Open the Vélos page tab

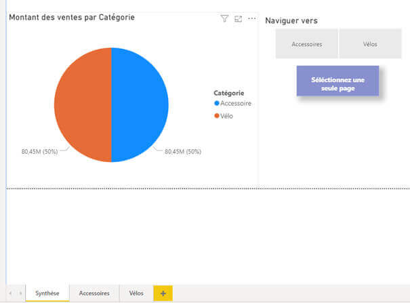pyautogui.click(x=136, y=294)
